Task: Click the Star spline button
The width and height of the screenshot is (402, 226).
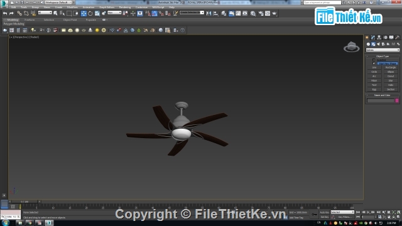Action: click(x=391, y=80)
